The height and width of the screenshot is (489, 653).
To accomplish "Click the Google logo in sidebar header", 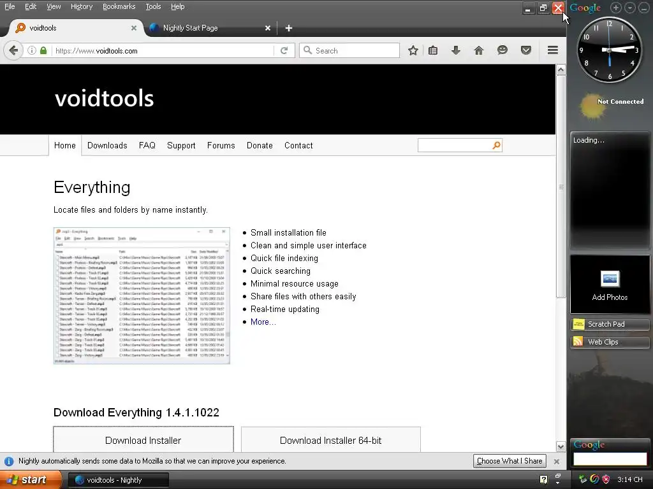I will coord(585,8).
